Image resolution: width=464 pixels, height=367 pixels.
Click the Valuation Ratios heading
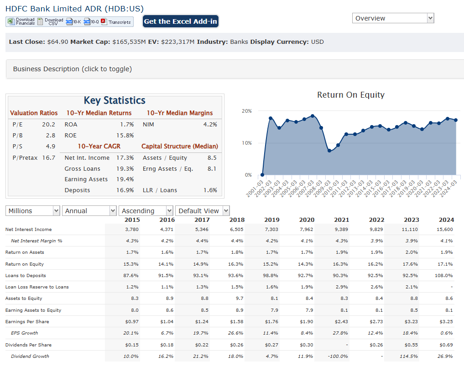[34, 113]
